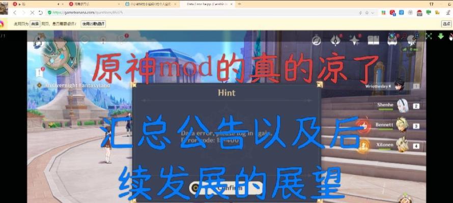Open the flame-shaped battle pass icon

tap(335, 40)
